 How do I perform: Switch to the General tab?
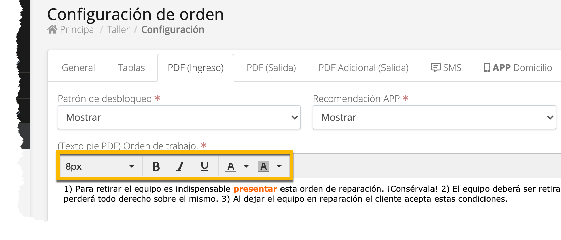pos(79,68)
